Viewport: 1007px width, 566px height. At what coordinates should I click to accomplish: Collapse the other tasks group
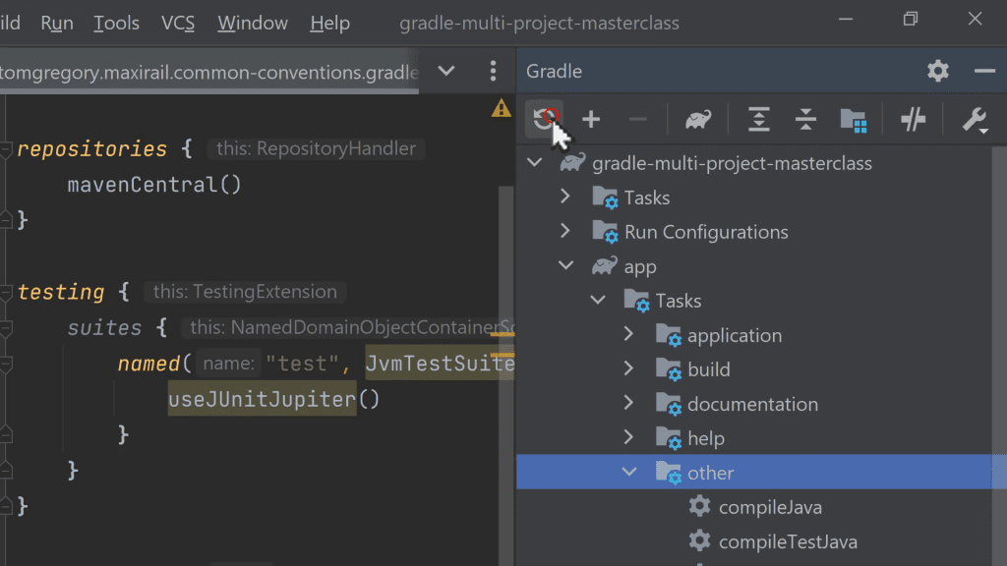point(629,472)
